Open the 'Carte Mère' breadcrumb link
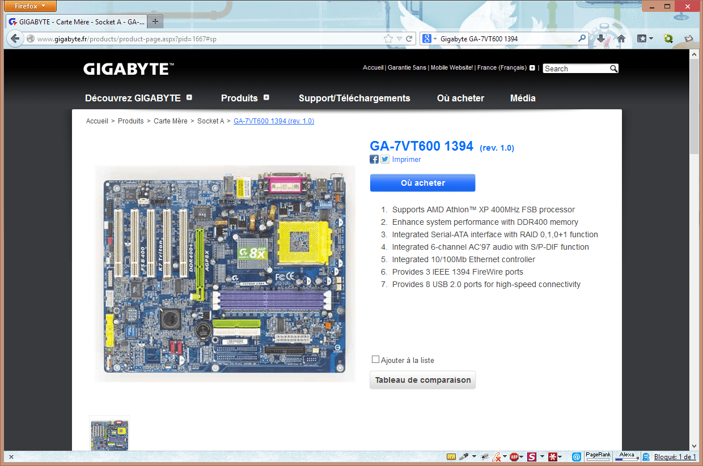 [171, 121]
